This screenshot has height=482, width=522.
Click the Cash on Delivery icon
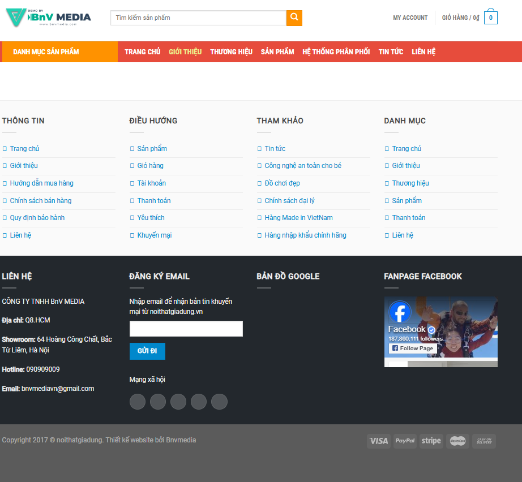(484, 441)
